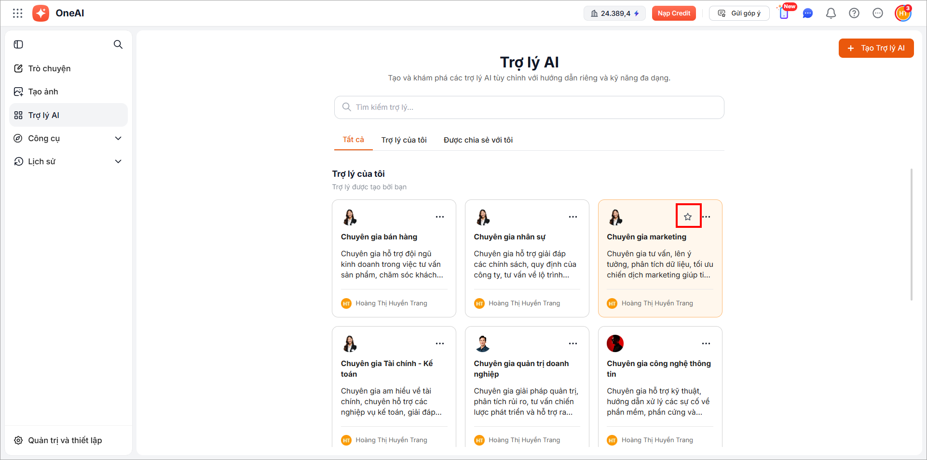This screenshot has width=927, height=460.
Task: Open Chuyên gia quản trị doanh nghiệp title
Action: coord(521,369)
